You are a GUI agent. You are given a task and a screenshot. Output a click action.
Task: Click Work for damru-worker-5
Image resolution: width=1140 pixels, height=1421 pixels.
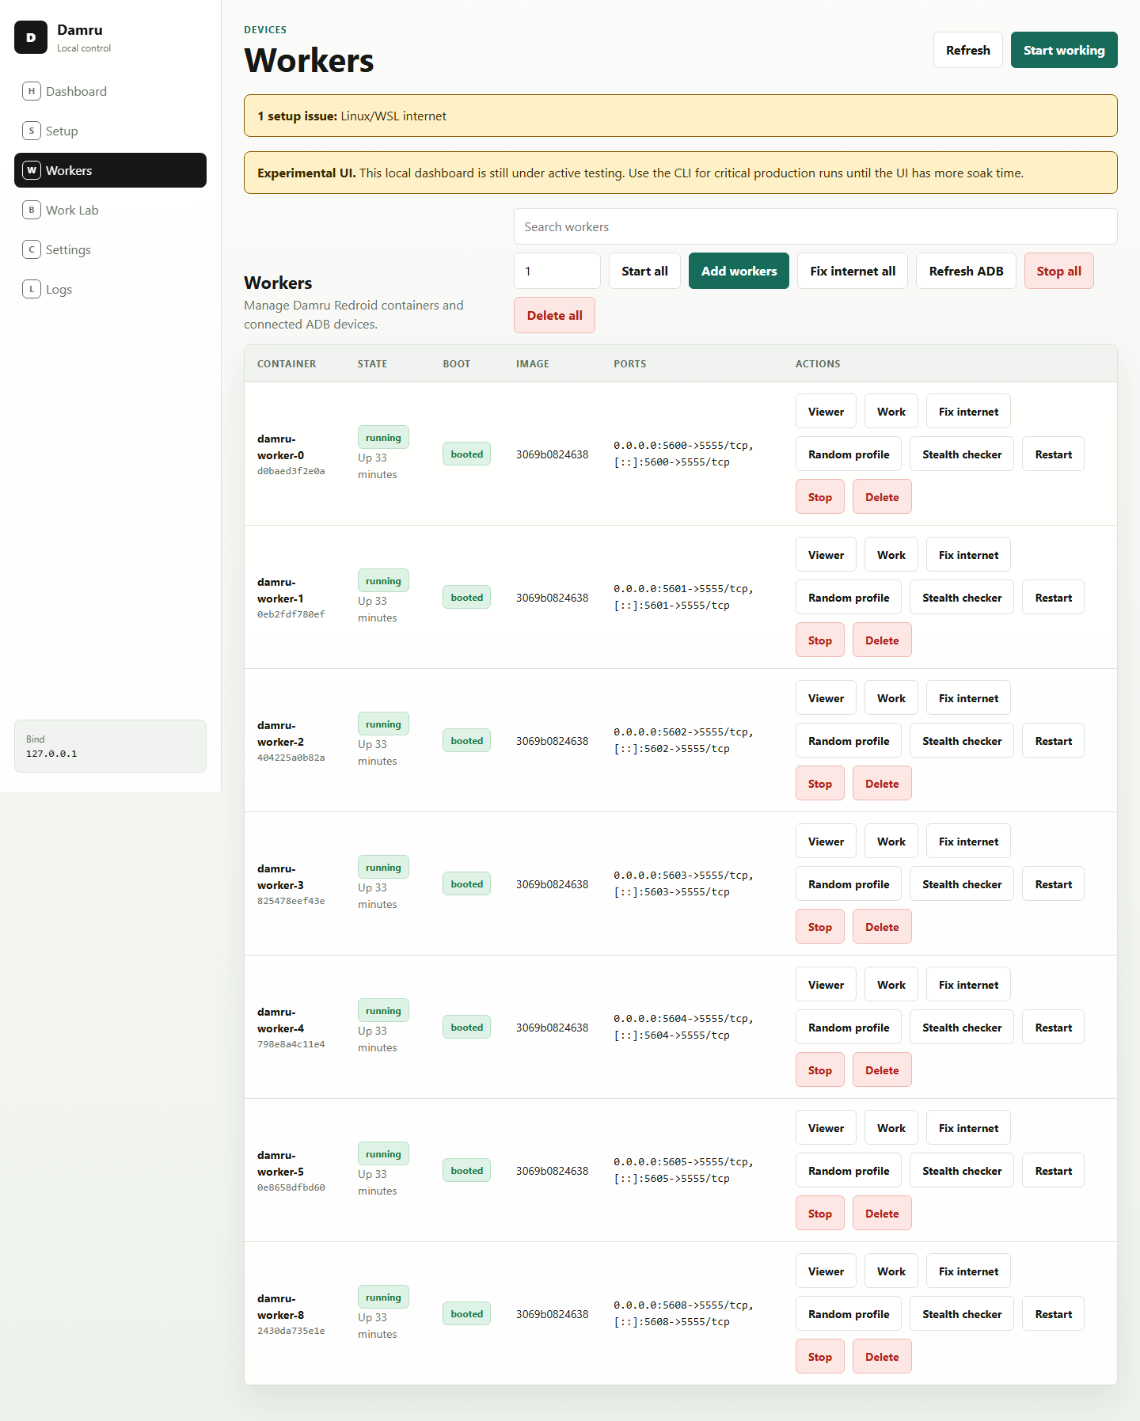click(x=891, y=1128)
